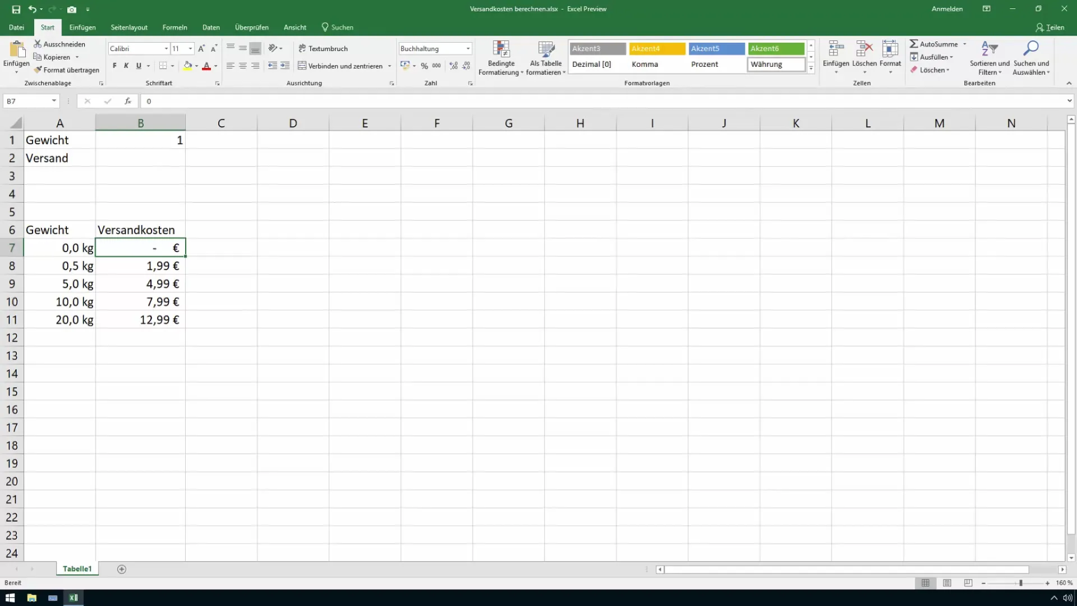Go to the Formeln tab
1077x606 pixels.
click(x=174, y=27)
